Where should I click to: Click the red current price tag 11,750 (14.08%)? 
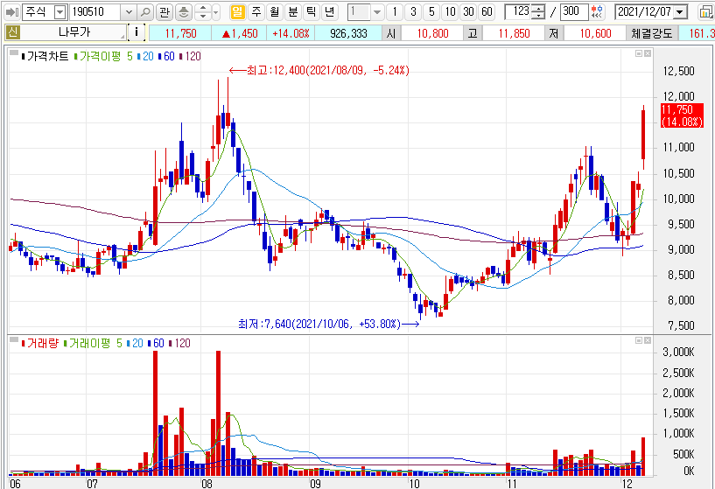tap(682, 115)
